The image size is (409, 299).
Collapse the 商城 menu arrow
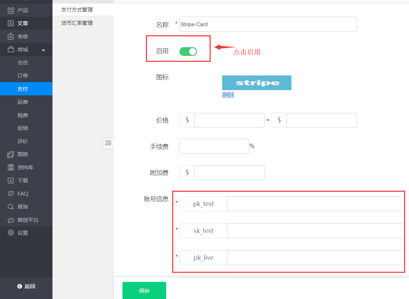[43, 50]
